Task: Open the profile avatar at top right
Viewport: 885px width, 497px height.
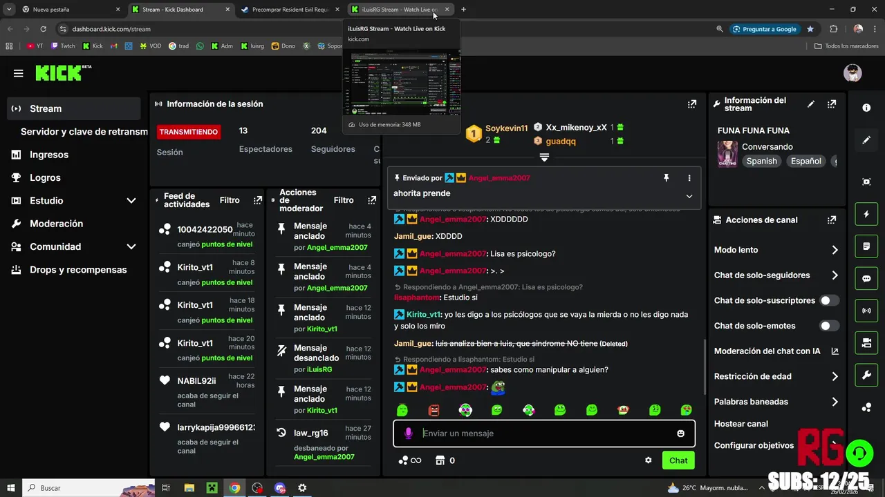Action: coord(853,72)
